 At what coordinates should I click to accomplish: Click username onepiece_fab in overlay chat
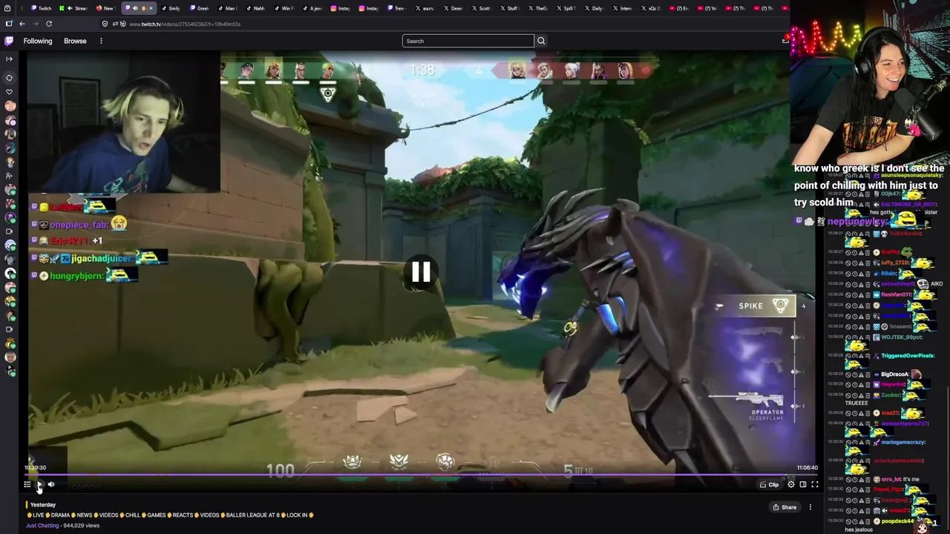(x=79, y=225)
